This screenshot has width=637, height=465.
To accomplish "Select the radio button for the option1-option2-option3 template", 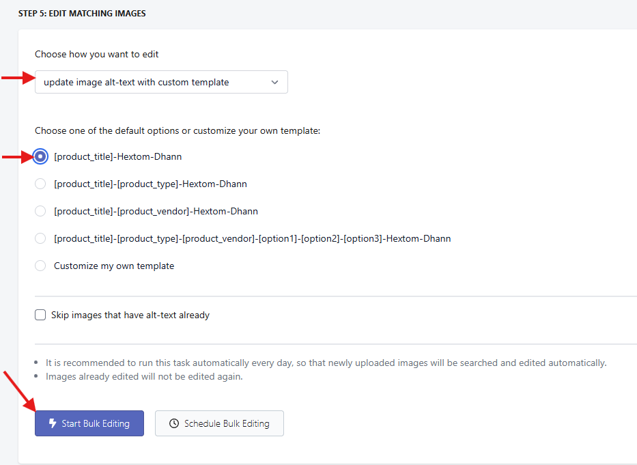I will tap(40, 238).
